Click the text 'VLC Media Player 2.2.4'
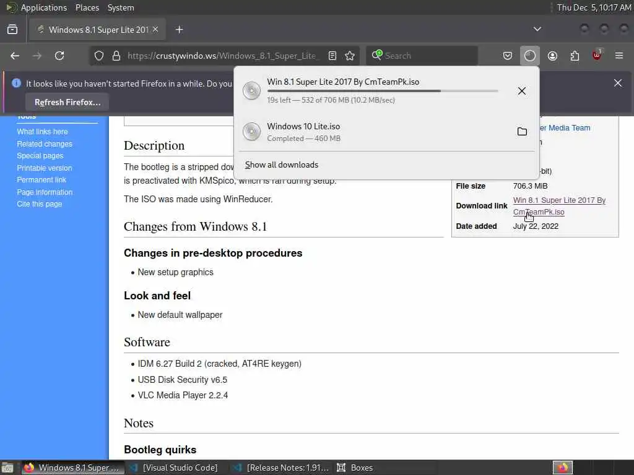The height and width of the screenshot is (475, 634). click(183, 395)
